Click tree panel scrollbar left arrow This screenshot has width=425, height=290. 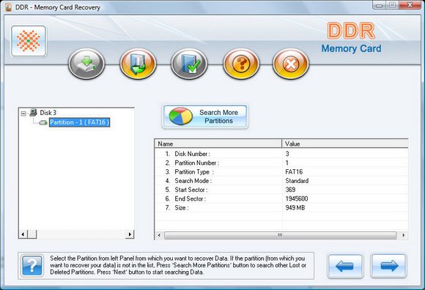(23, 234)
